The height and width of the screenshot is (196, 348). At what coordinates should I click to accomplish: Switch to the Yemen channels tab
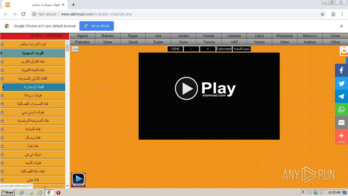[259, 42]
